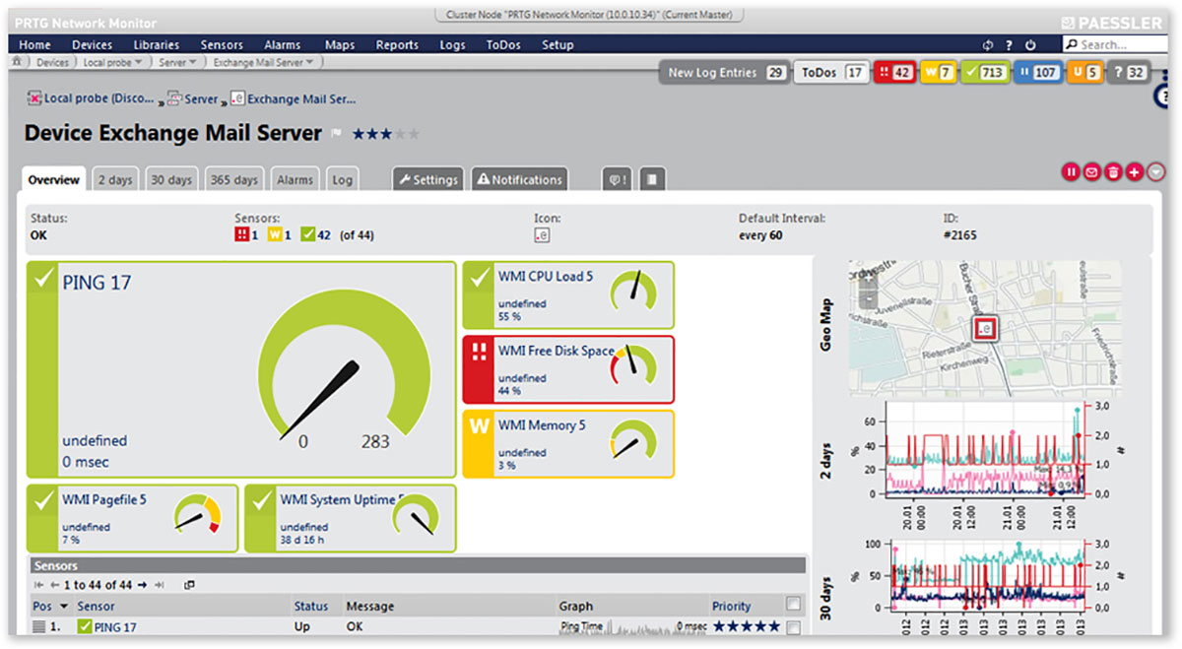1182x649 pixels.
Task: Open the Reports menu
Action: (397, 45)
